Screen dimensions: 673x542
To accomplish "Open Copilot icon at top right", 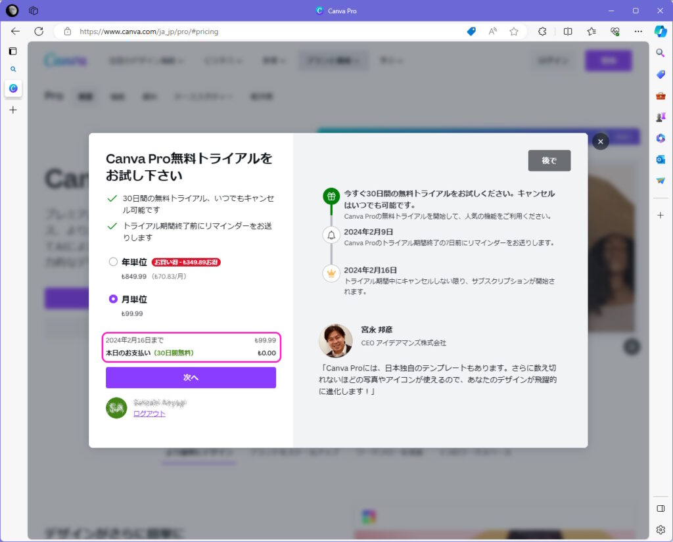I will (661, 32).
